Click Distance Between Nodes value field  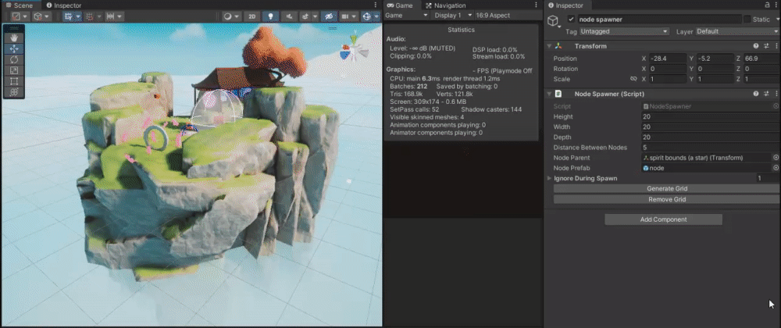point(711,148)
